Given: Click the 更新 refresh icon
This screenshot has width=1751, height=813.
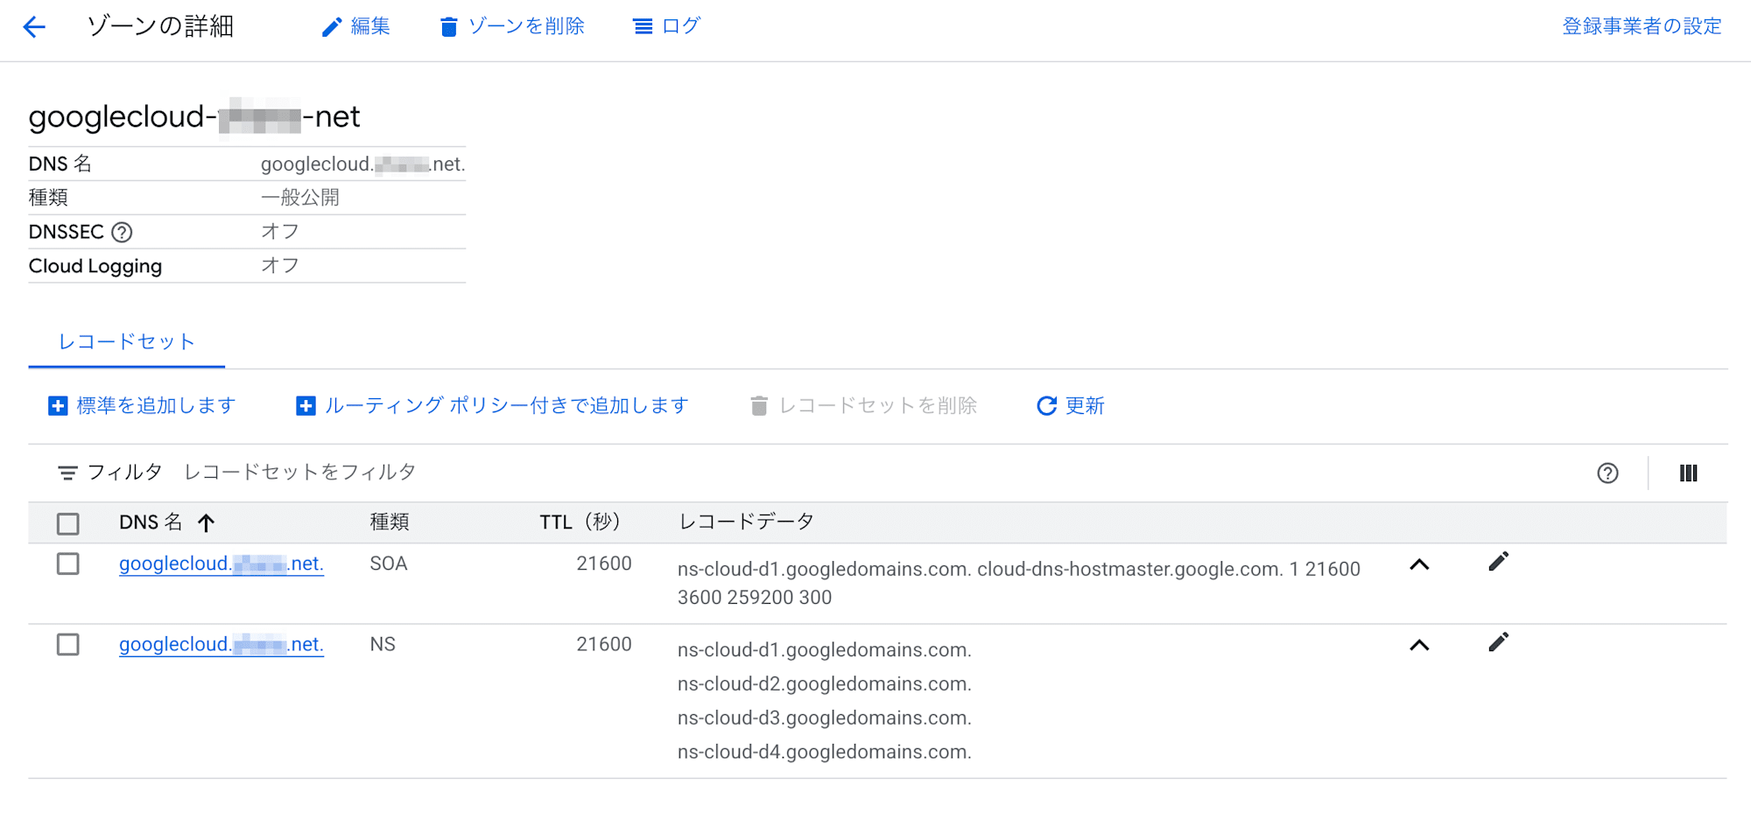Looking at the screenshot, I should pyautogui.click(x=1046, y=406).
